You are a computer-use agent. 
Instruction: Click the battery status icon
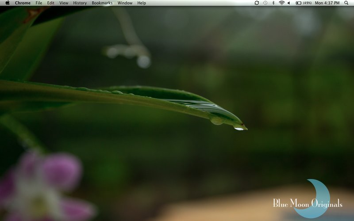[299, 3]
